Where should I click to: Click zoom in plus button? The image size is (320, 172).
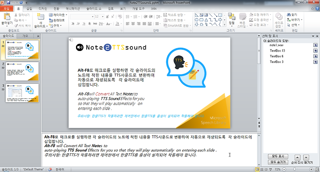pyautogui.click(x=311, y=169)
